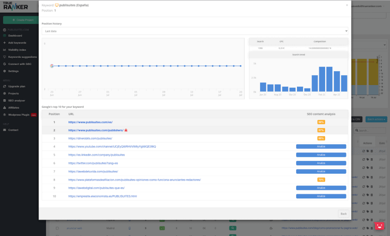Image resolution: width=390 pixels, height=236 pixels.
Task: Click Analize for the lawebdigital row
Action: (x=321, y=188)
